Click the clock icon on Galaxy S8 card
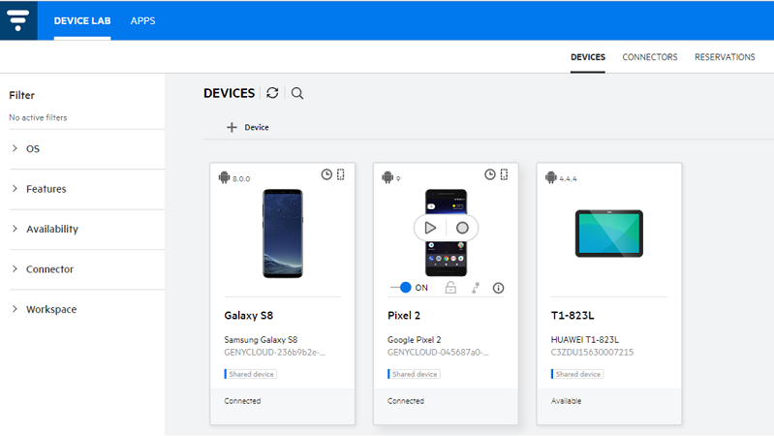This screenshot has width=774, height=436. [x=326, y=174]
